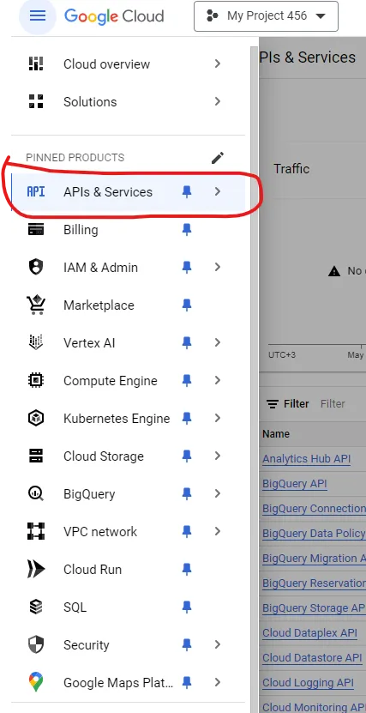The image size is (366, 713).
Task: Click the Cloud Storage icon
Action: click(36, 456)
